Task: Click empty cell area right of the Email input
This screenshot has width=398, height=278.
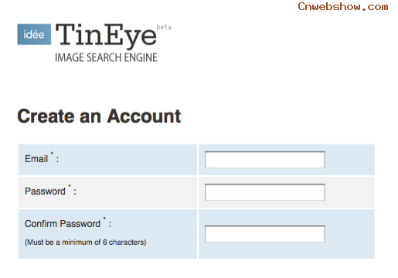Action: (x=349, y=160)
